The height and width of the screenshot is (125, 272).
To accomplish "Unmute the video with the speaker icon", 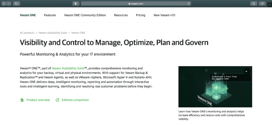I will tap(247, 71).
